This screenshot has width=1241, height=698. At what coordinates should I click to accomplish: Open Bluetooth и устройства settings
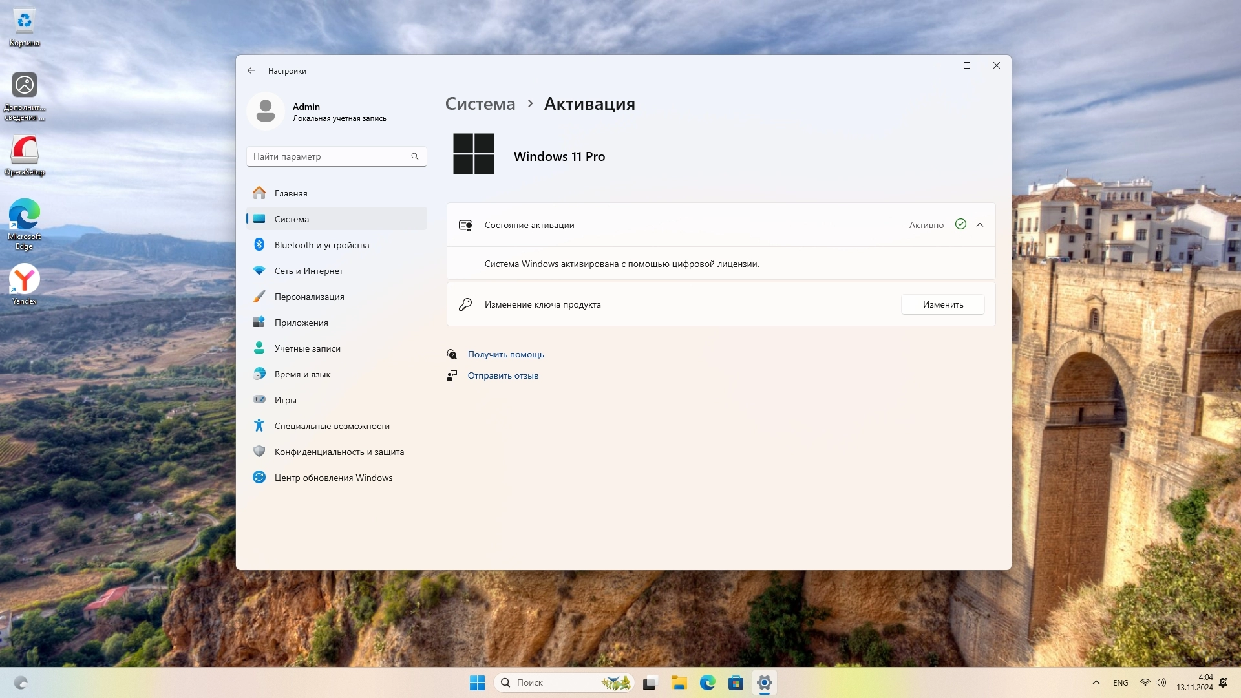coord(321,245)
